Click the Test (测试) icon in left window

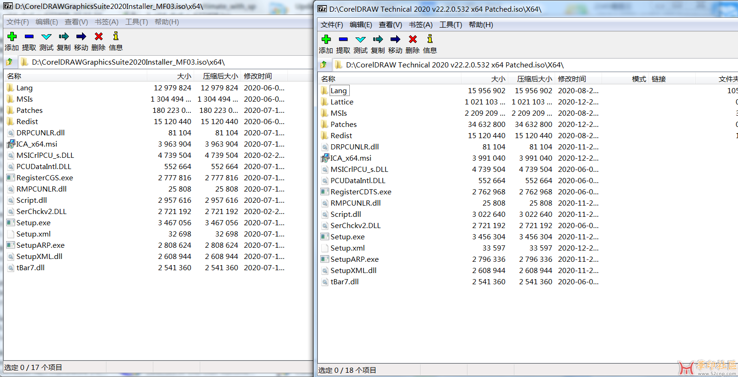point(46,36)
